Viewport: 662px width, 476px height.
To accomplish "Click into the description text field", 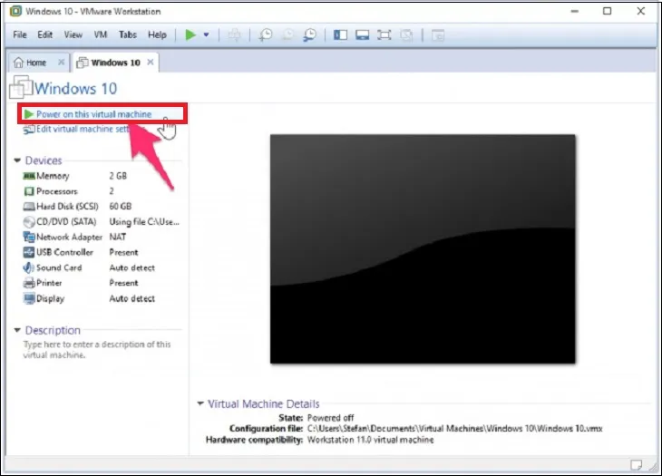I will coord(97,349).
